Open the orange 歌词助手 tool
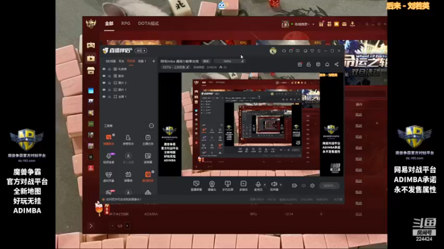 tap(148, 177)
